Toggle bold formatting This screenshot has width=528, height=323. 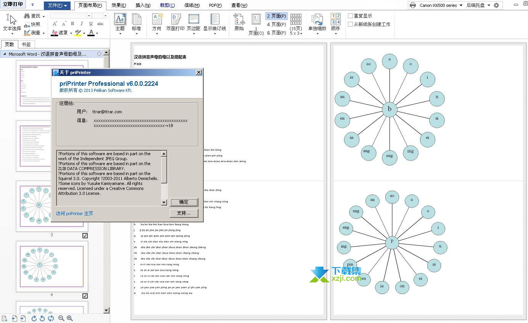(x=72, y=24)
